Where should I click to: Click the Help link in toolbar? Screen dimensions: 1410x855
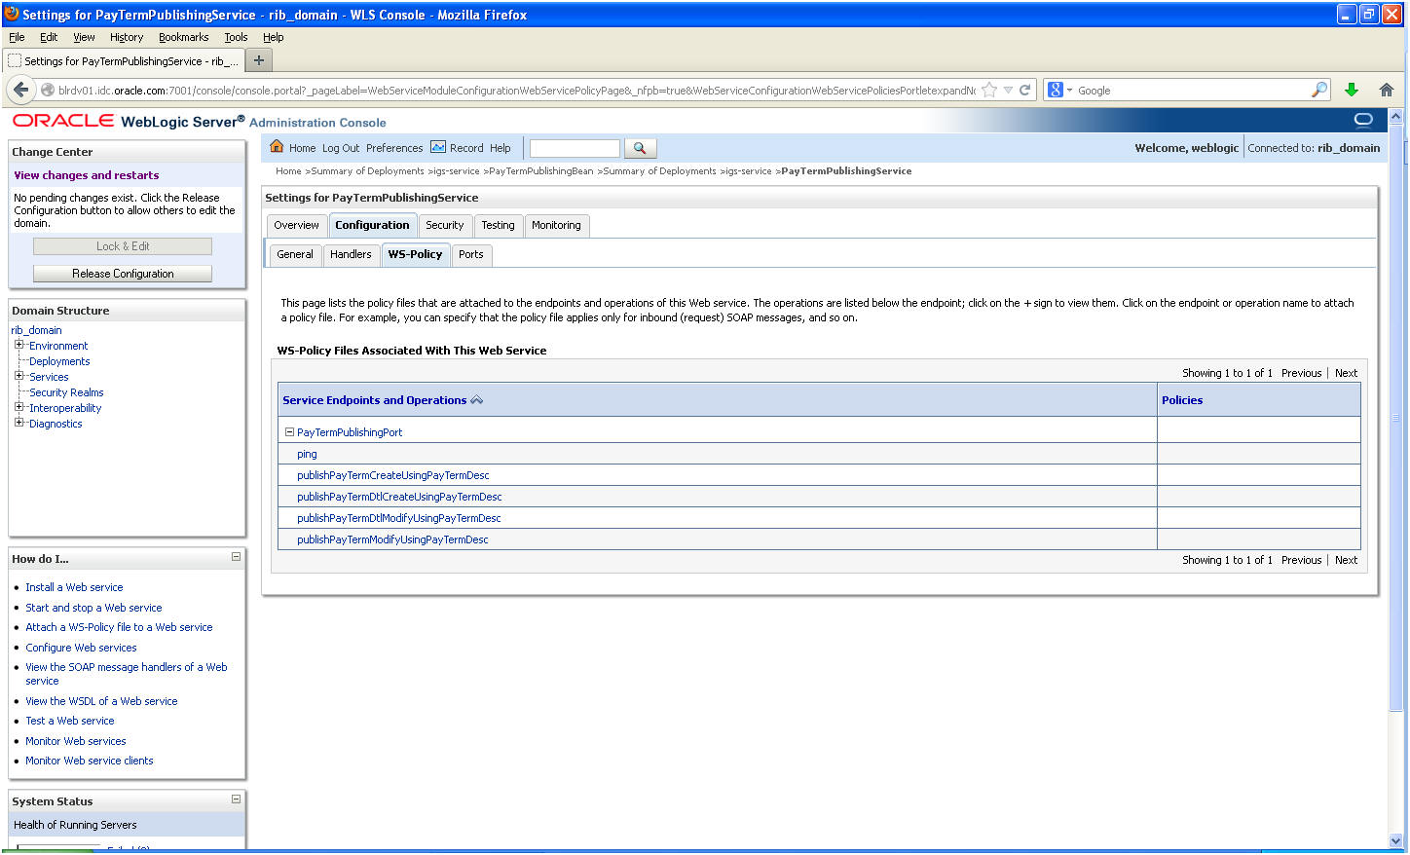(x=501, y=148)
